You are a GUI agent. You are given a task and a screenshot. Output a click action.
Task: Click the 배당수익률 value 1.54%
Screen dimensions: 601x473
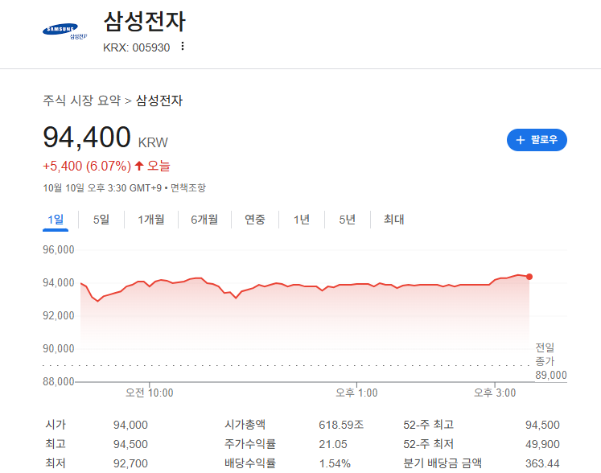335,463
